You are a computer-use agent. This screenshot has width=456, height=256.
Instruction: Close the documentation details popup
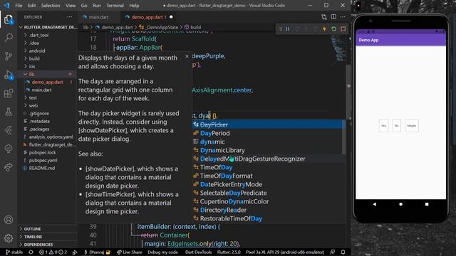coord(187,56)
